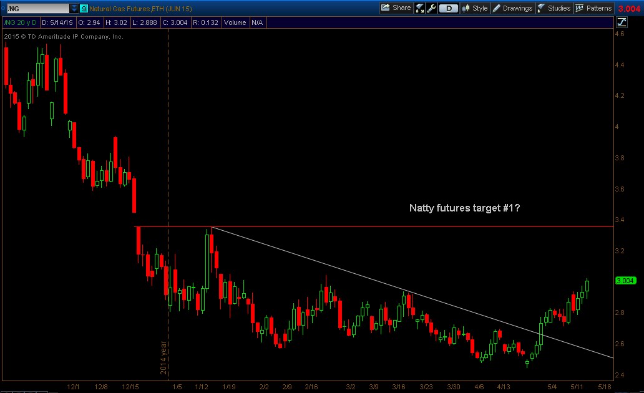Click the 4/13 date on time axis

(x=504, y=387)
